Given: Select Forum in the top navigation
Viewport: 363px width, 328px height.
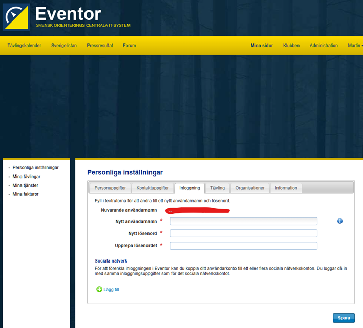Looking at the screenshot, I should point(130,46).
